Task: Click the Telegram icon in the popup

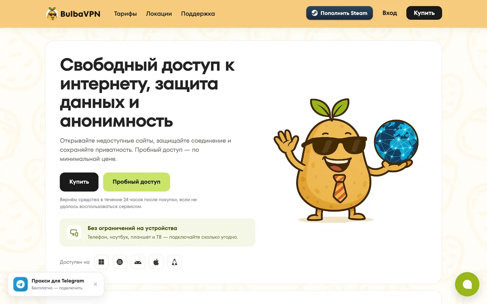Action: [20, 284]
